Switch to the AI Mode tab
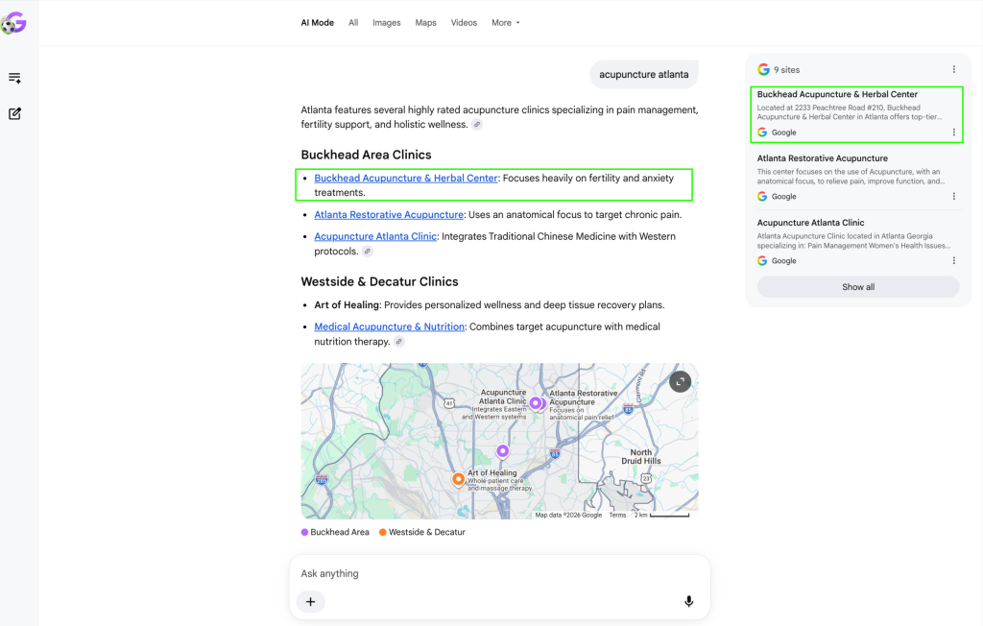 [x=317, y=23]
